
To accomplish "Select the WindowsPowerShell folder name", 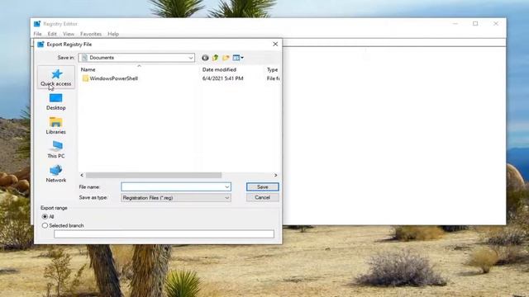I will click(x=114, y=78).
